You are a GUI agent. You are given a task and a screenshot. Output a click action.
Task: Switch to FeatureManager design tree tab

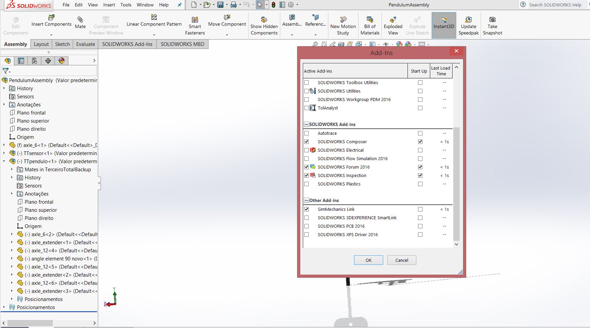[x=7, y=61]
